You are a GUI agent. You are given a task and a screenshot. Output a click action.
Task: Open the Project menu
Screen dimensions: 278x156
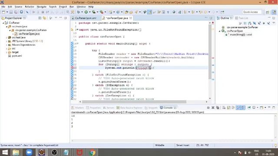click(x=63, y=7)
